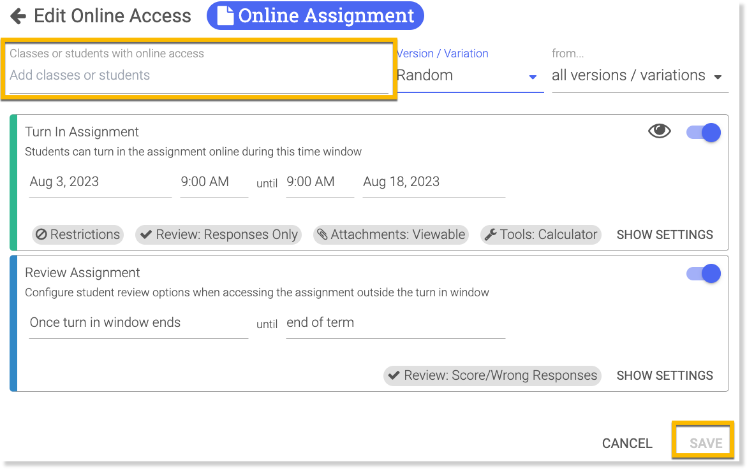Open the Version / Variation Random dropdown
The width and height of the screenshot is (747, 469).
[470, 76]
